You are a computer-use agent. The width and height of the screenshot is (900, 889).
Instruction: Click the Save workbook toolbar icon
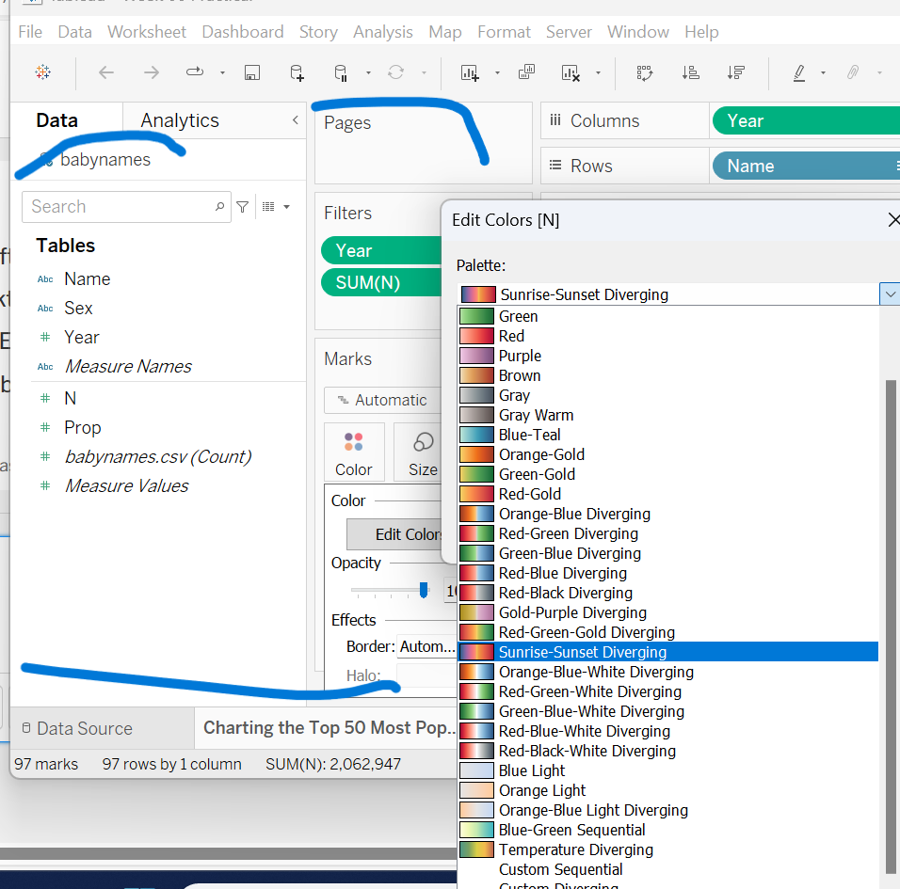coord(251,72)
